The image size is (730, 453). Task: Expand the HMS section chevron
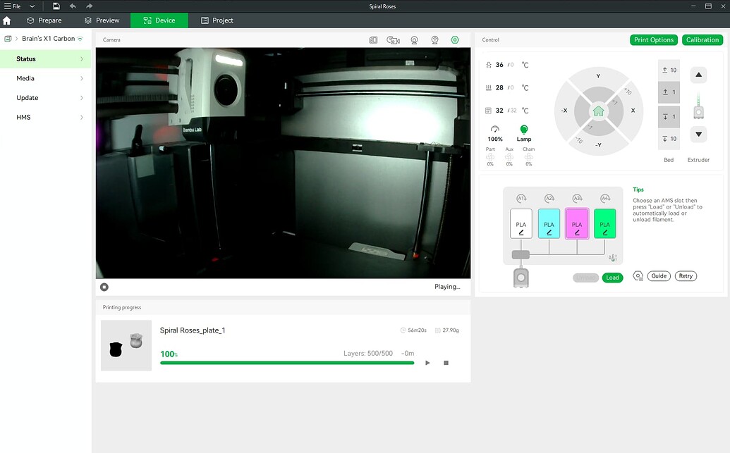[x=82, y=118]
